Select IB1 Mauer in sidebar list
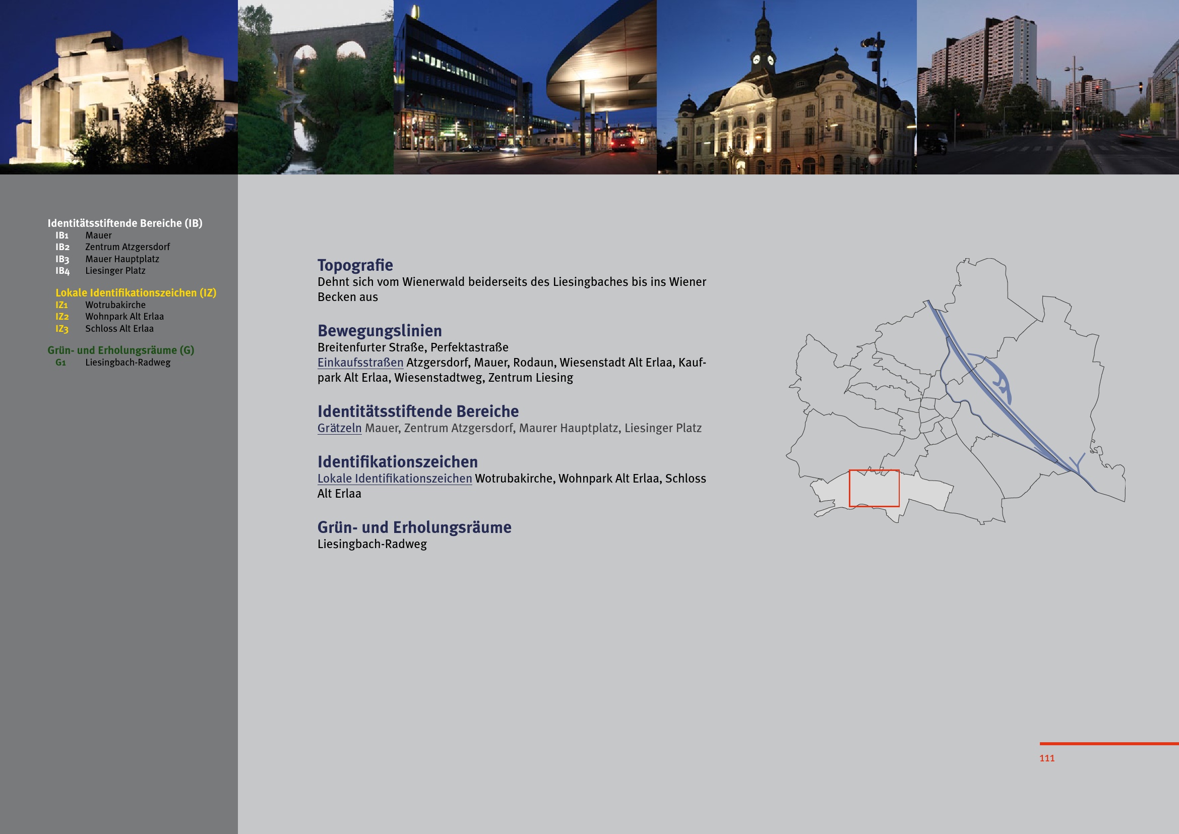Screen dimensions: 1179x834 98,235
